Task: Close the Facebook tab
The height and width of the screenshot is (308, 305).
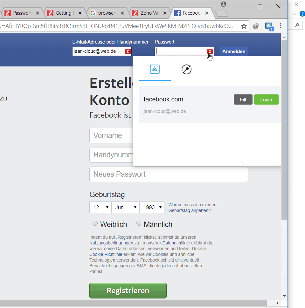Action: click(x=206, y=13)
